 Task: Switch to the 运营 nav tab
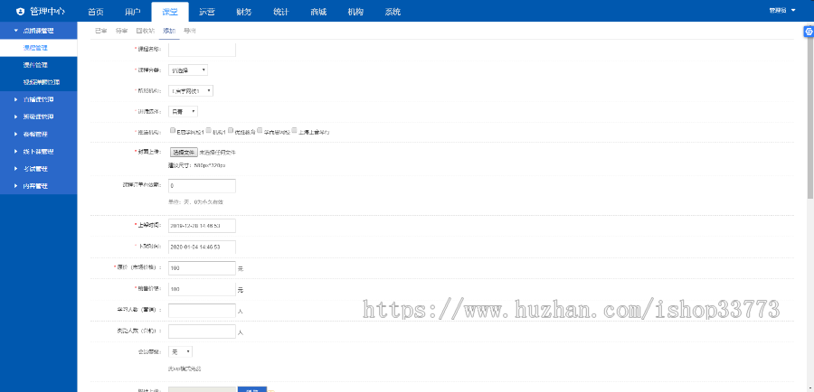(206, 12)
